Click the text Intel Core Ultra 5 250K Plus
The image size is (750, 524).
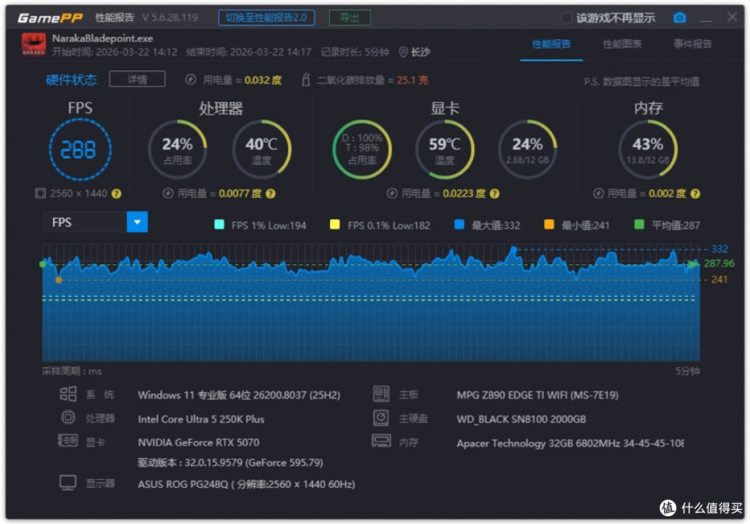(201, 419)
